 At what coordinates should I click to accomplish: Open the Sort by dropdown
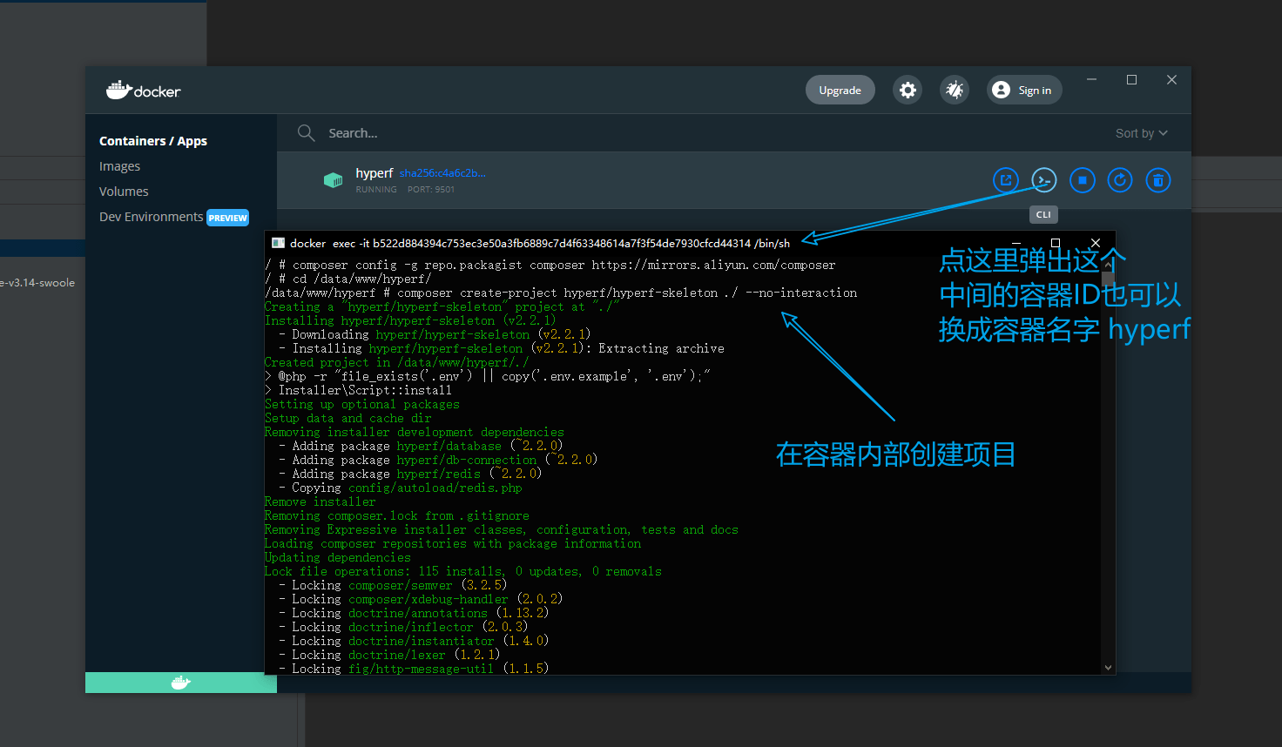pyautogui.click(x=1141, y=133)
